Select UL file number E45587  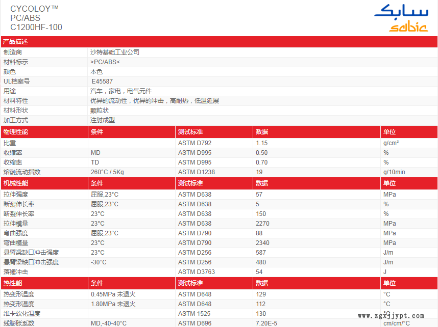pos(102,81)
